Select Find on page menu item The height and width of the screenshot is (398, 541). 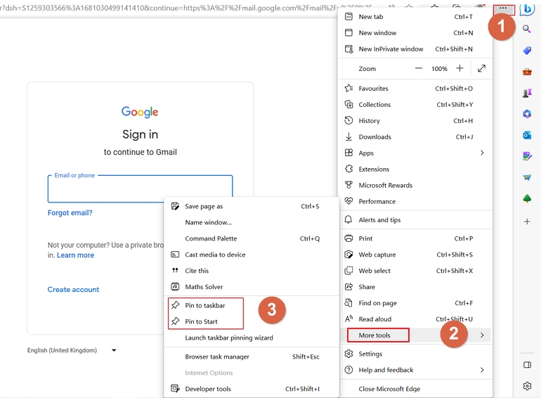415,303
